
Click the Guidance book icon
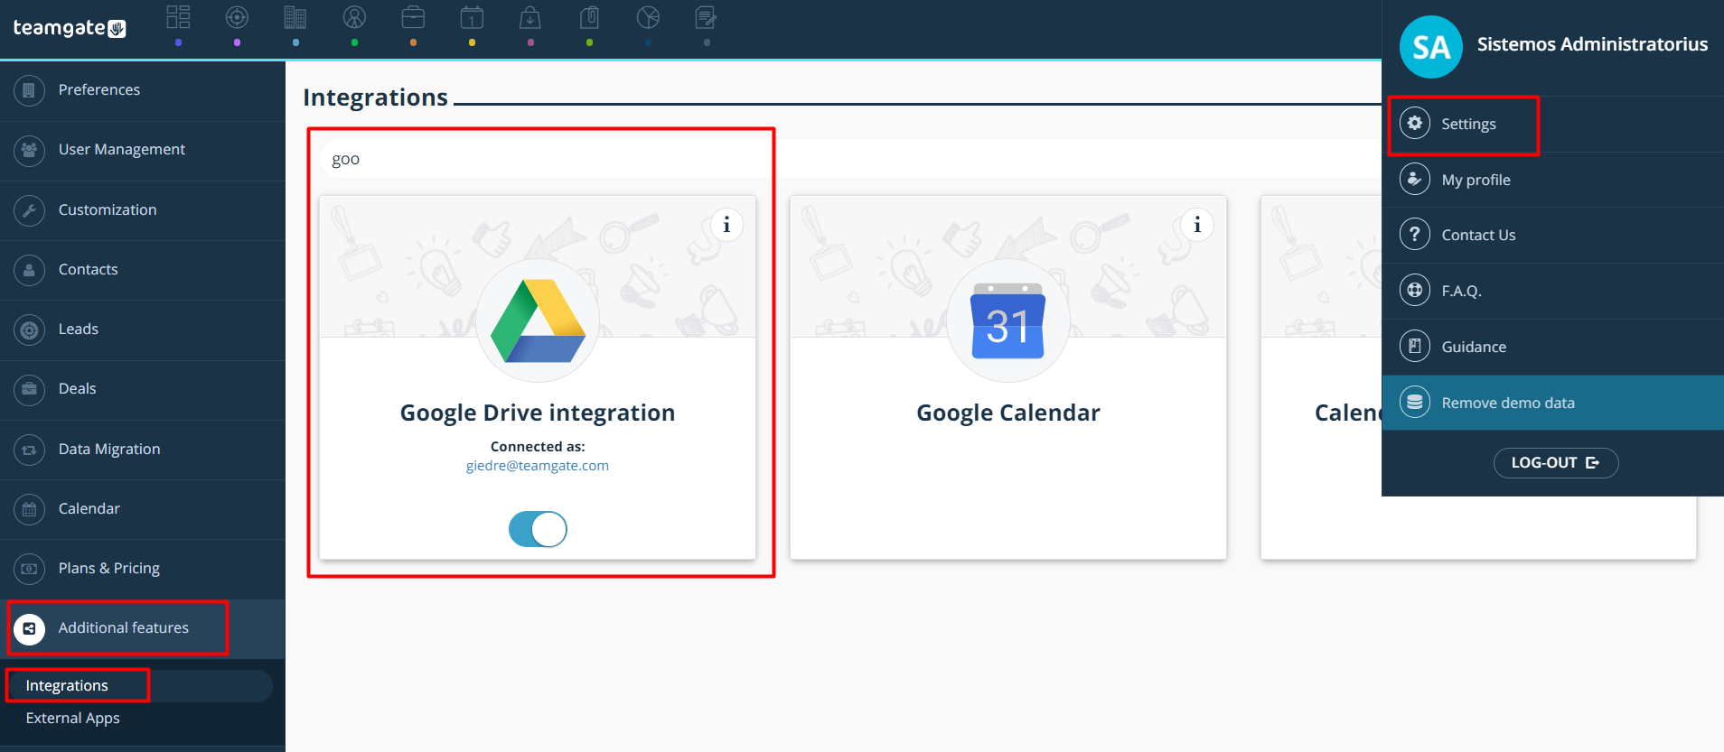tap(1415, 346)
